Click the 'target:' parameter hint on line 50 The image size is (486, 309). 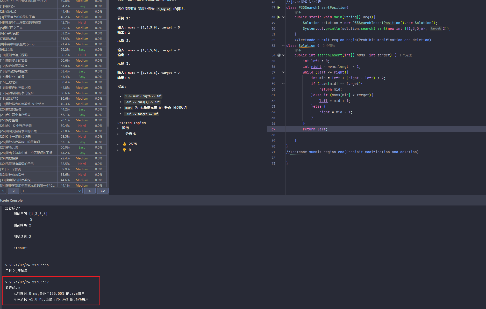tap(436, 28)
